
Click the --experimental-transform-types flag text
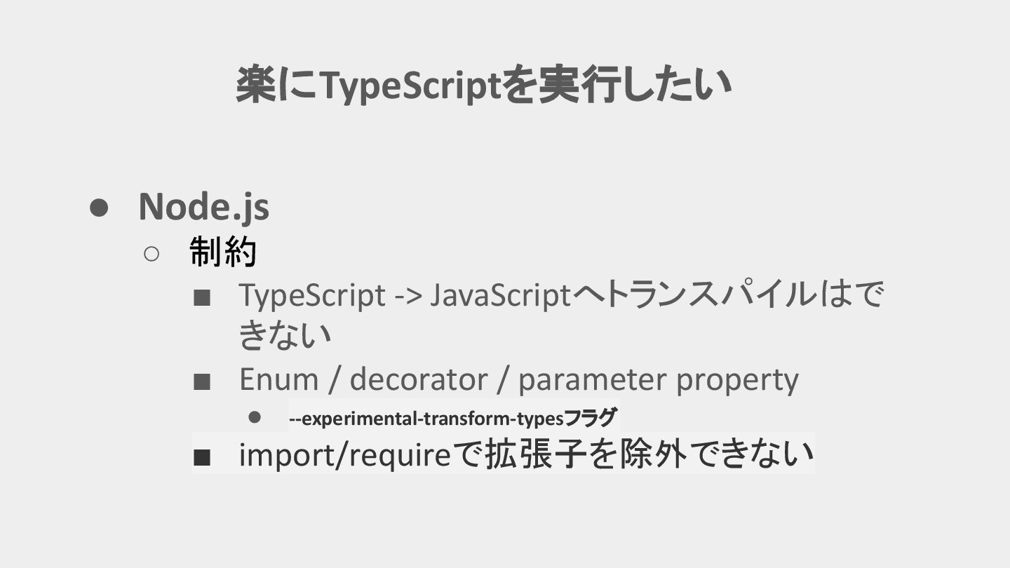(x=426, y=419)
